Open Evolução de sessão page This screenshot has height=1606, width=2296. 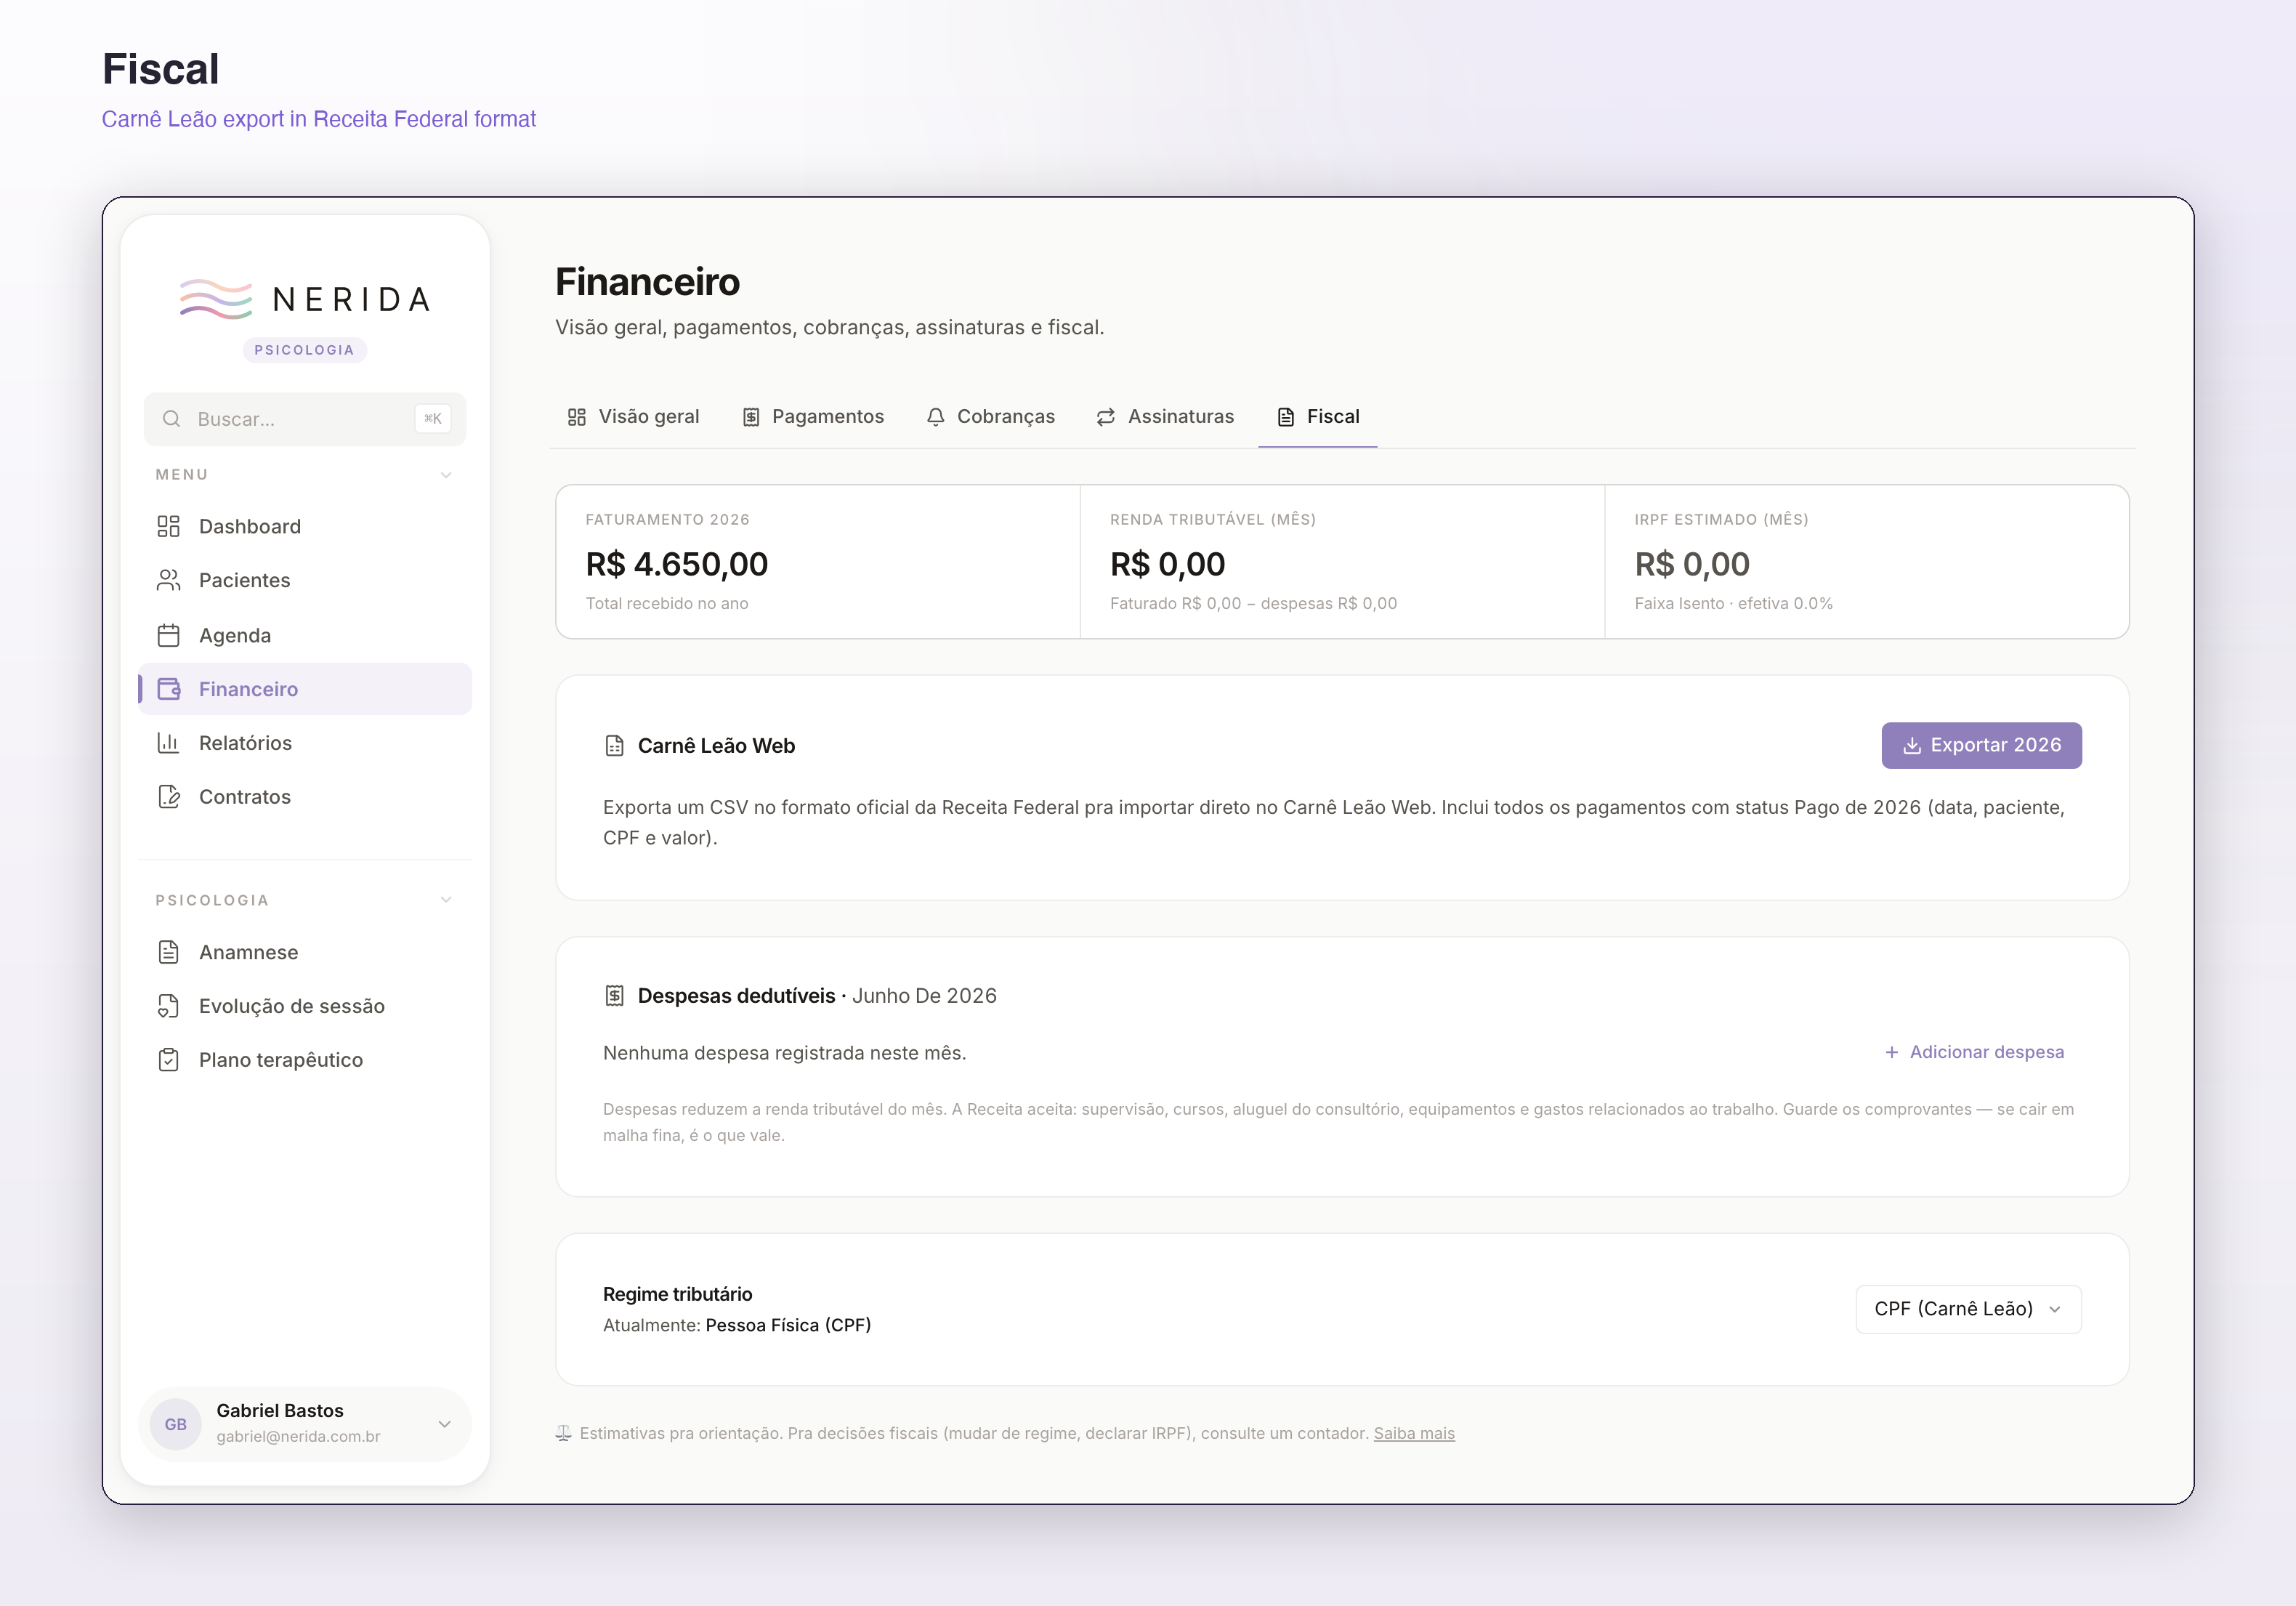[305, 1006]
